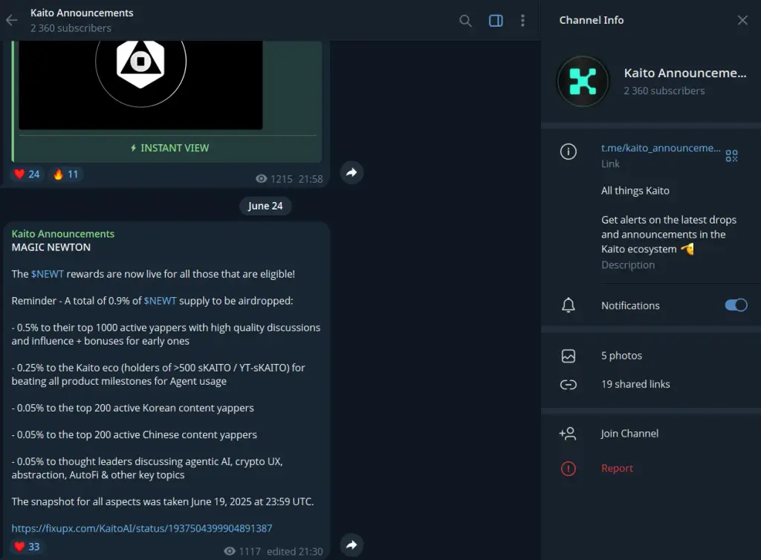761x560 pixels.
Task: Open the article preview image
Action: [140, 85]
